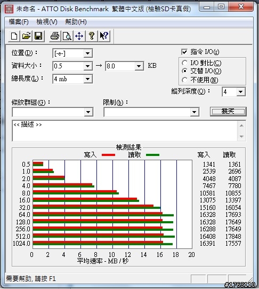Click the 平均速率 - MB / 秒 axis label
The image size is (259, 289).
coord(103,261)
